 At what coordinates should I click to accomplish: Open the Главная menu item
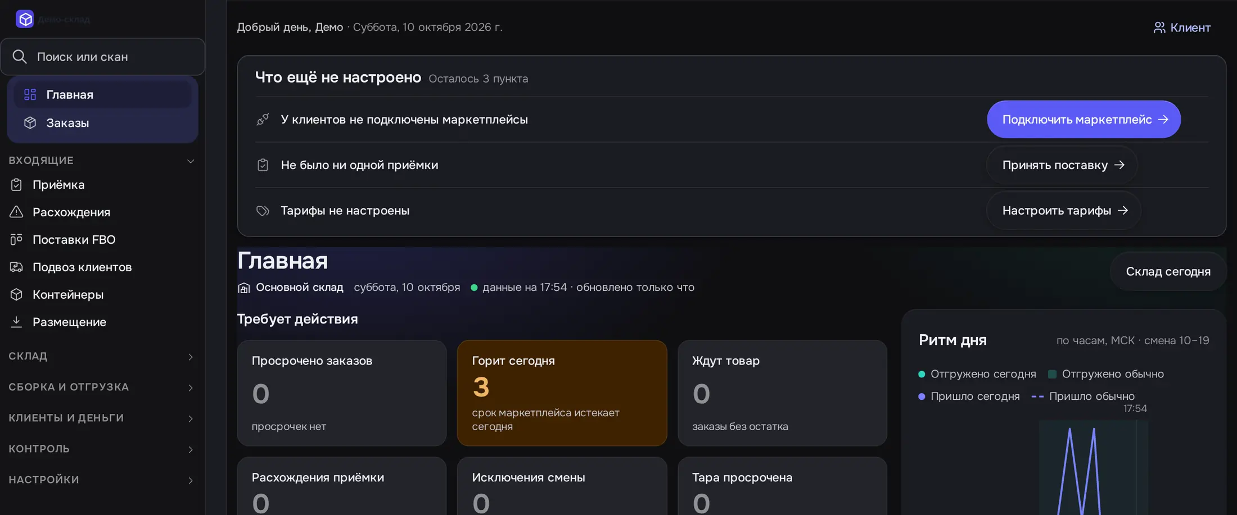pyautogui.click(x=102, y=94)
